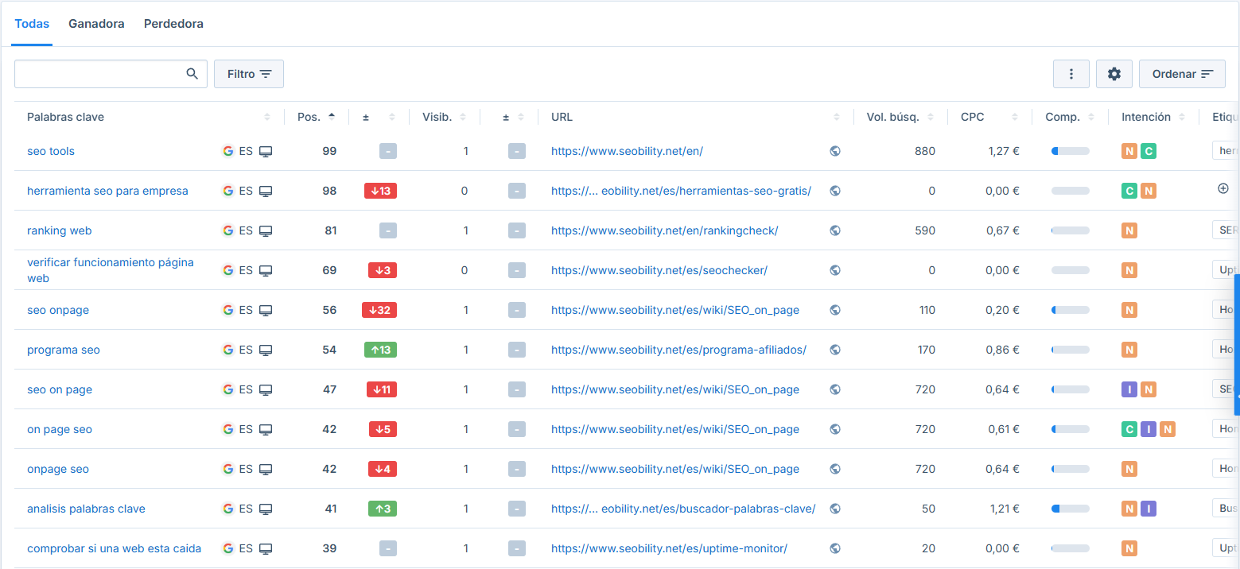Click globe icon in programa seo row

[x=835, y=350]
